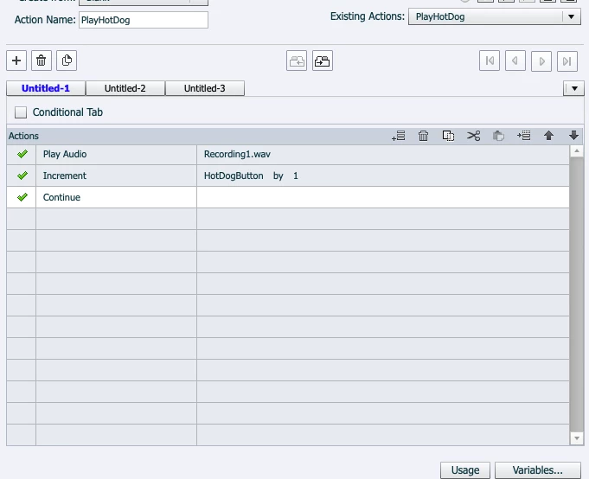Viewport: 589px width, 479px height.
Task: Click the move decision left icon
Action: (297, 61)
